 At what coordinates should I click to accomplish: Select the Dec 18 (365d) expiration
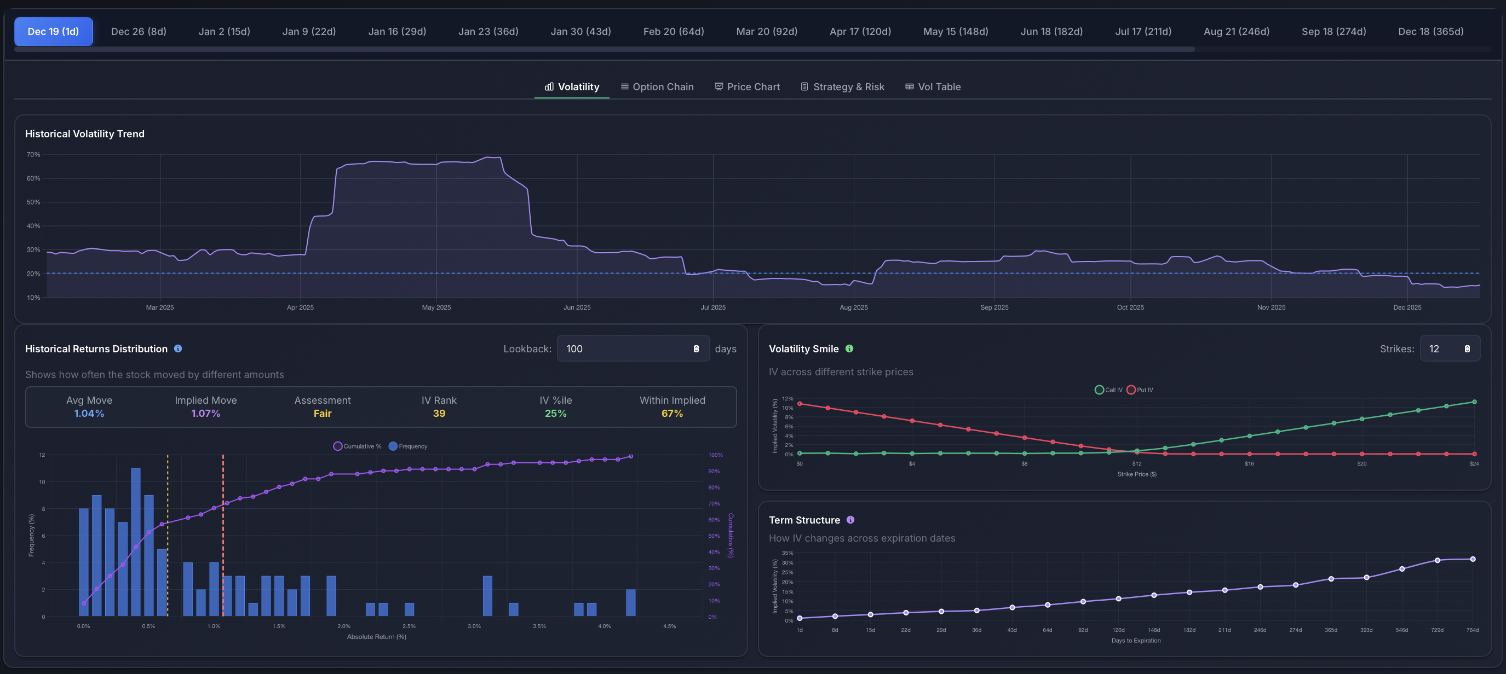pos(1430,31)
